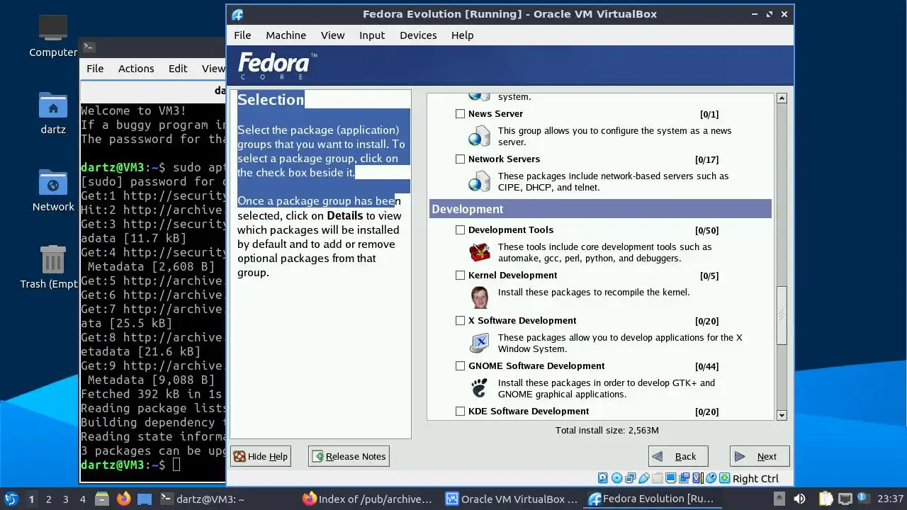Click the Hide Help button

[x=261, y=456]
